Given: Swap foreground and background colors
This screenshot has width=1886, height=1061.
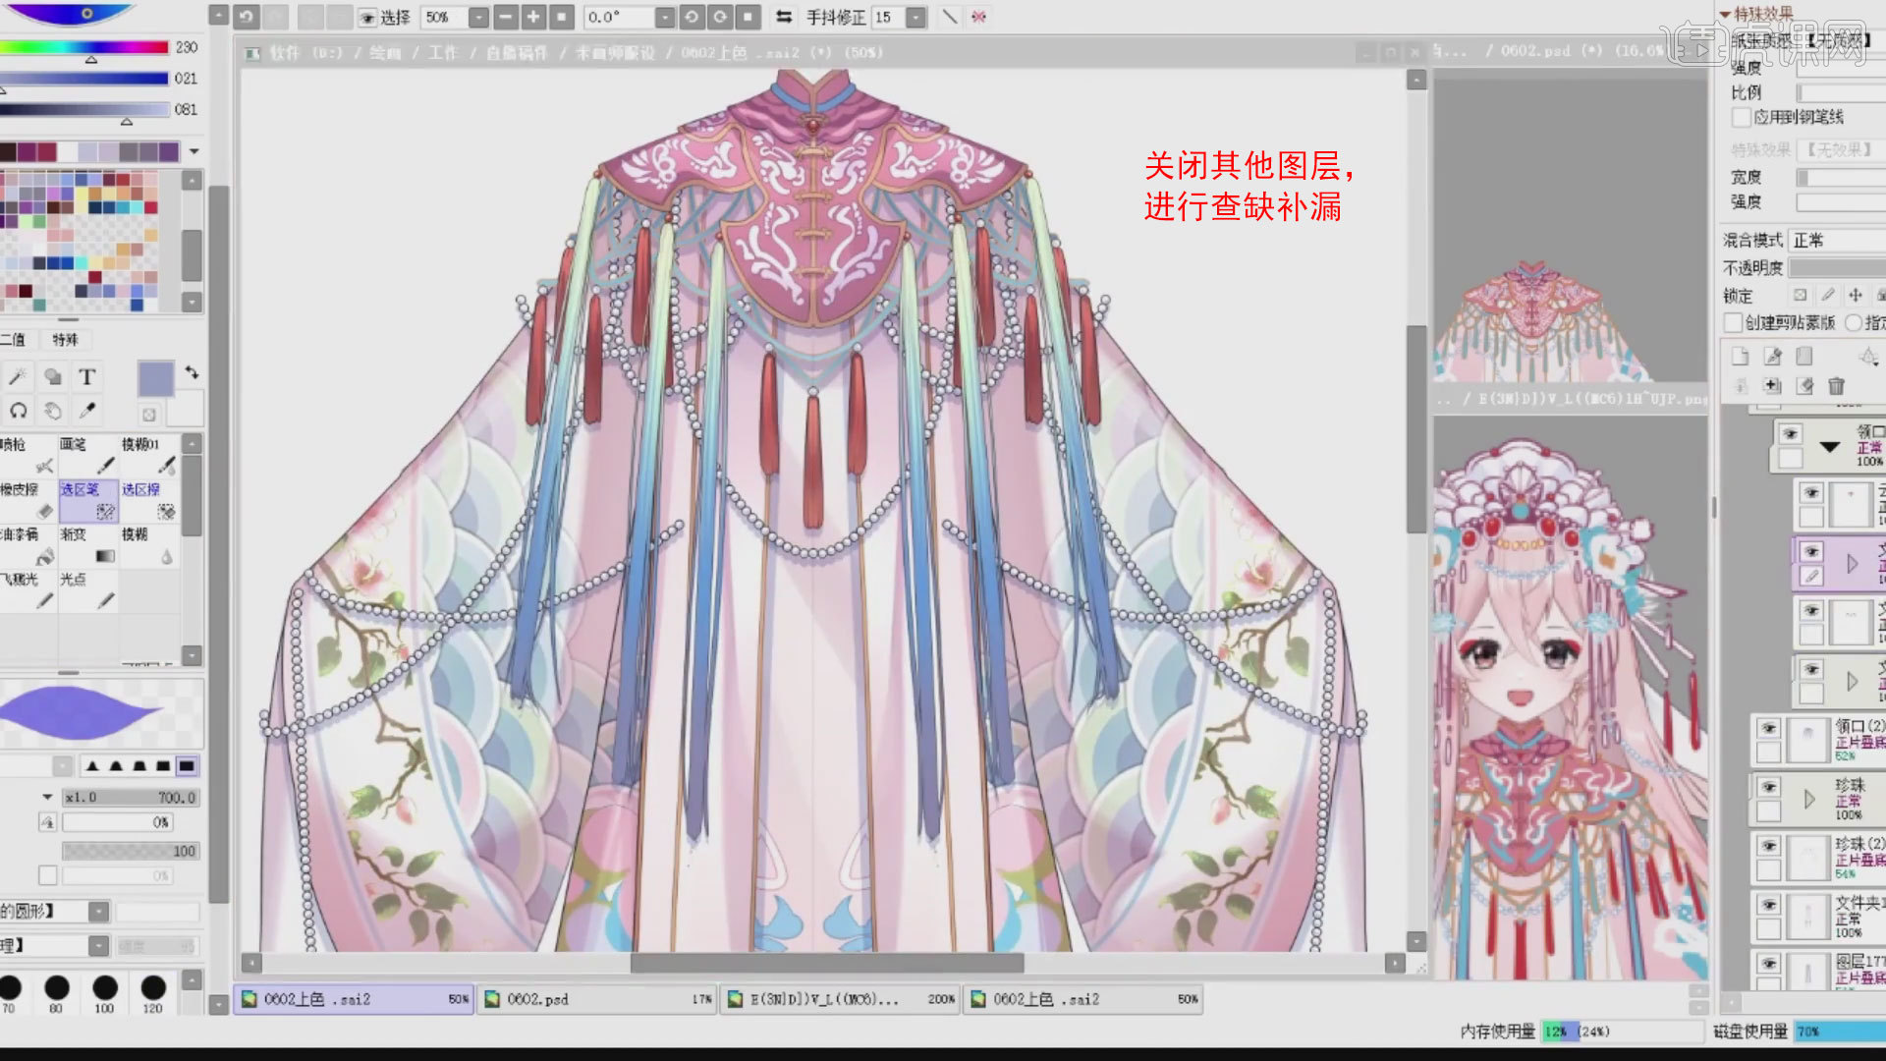Looking at the screenshot, I should 192,373.
